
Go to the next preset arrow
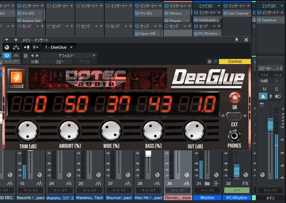click(37, 55)
